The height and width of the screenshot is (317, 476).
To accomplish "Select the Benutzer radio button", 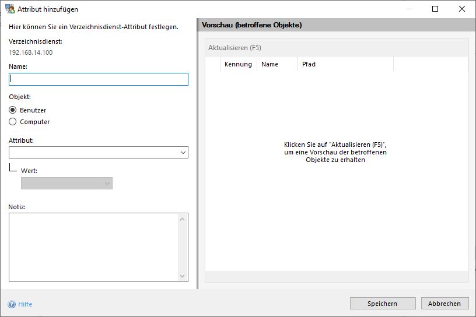I will click(x=13, y=110).
